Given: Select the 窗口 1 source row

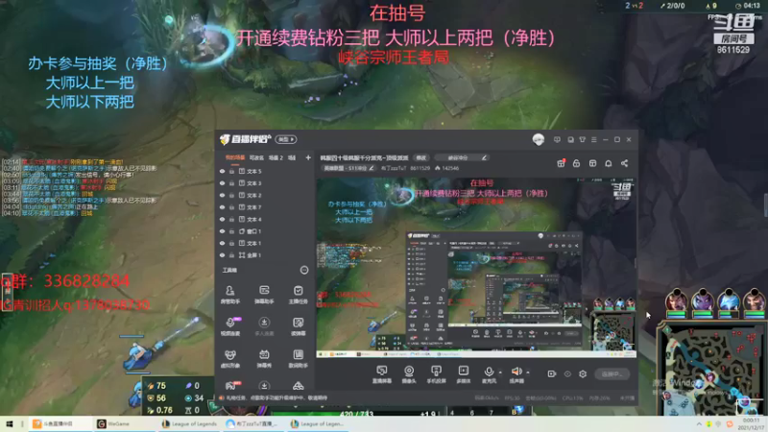Looking at the screenshot, I should 265,231.
